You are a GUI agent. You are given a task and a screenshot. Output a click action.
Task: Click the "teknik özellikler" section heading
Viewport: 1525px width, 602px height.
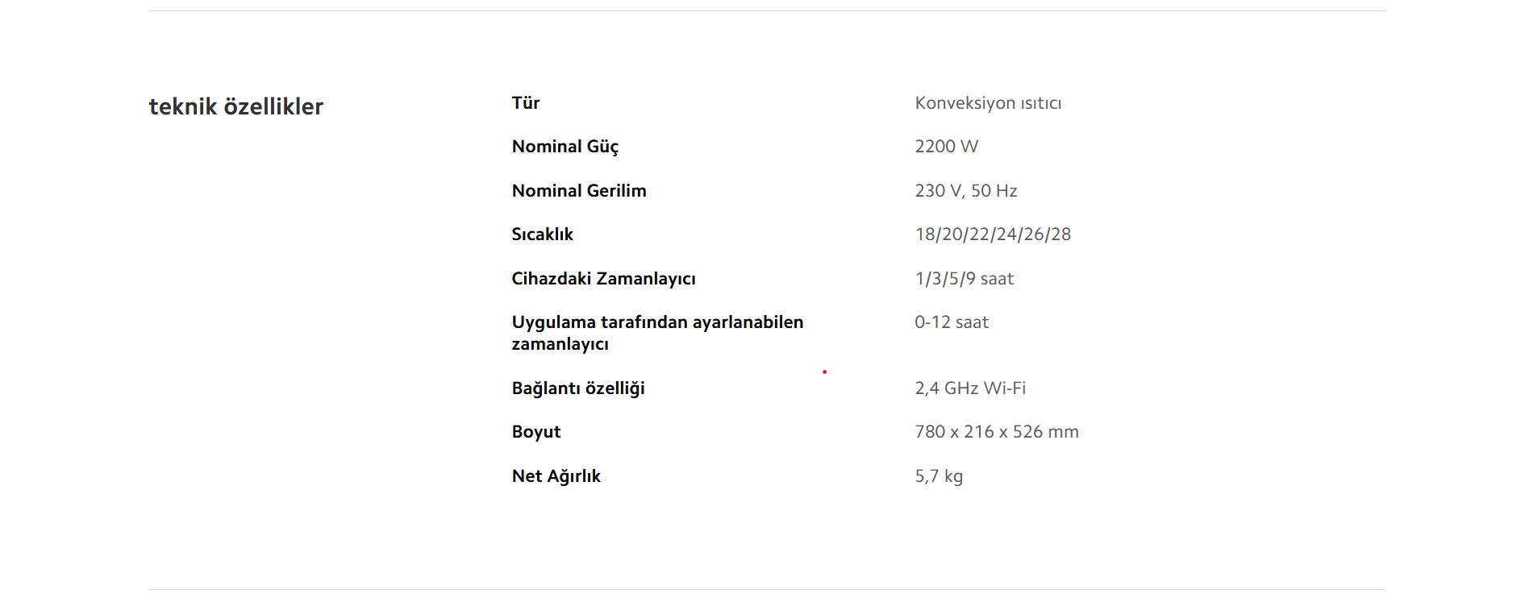(235, 106)
